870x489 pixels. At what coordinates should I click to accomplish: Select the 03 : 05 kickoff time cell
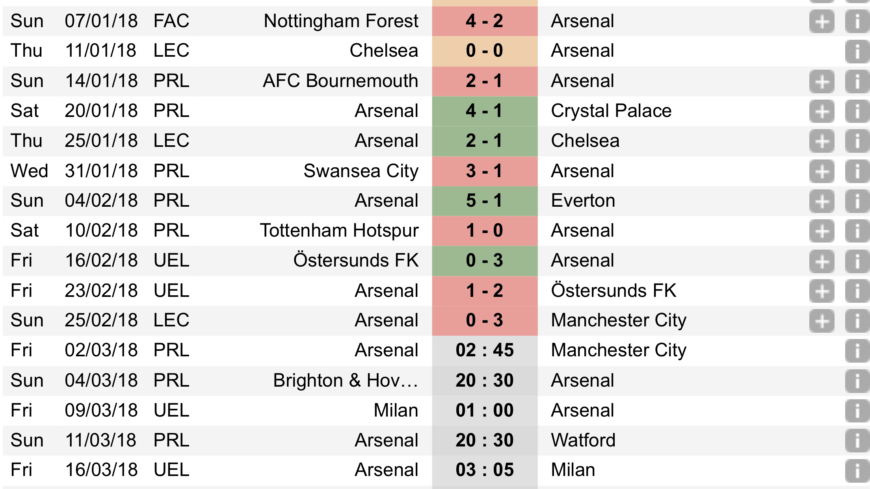[x=485, y=470]
